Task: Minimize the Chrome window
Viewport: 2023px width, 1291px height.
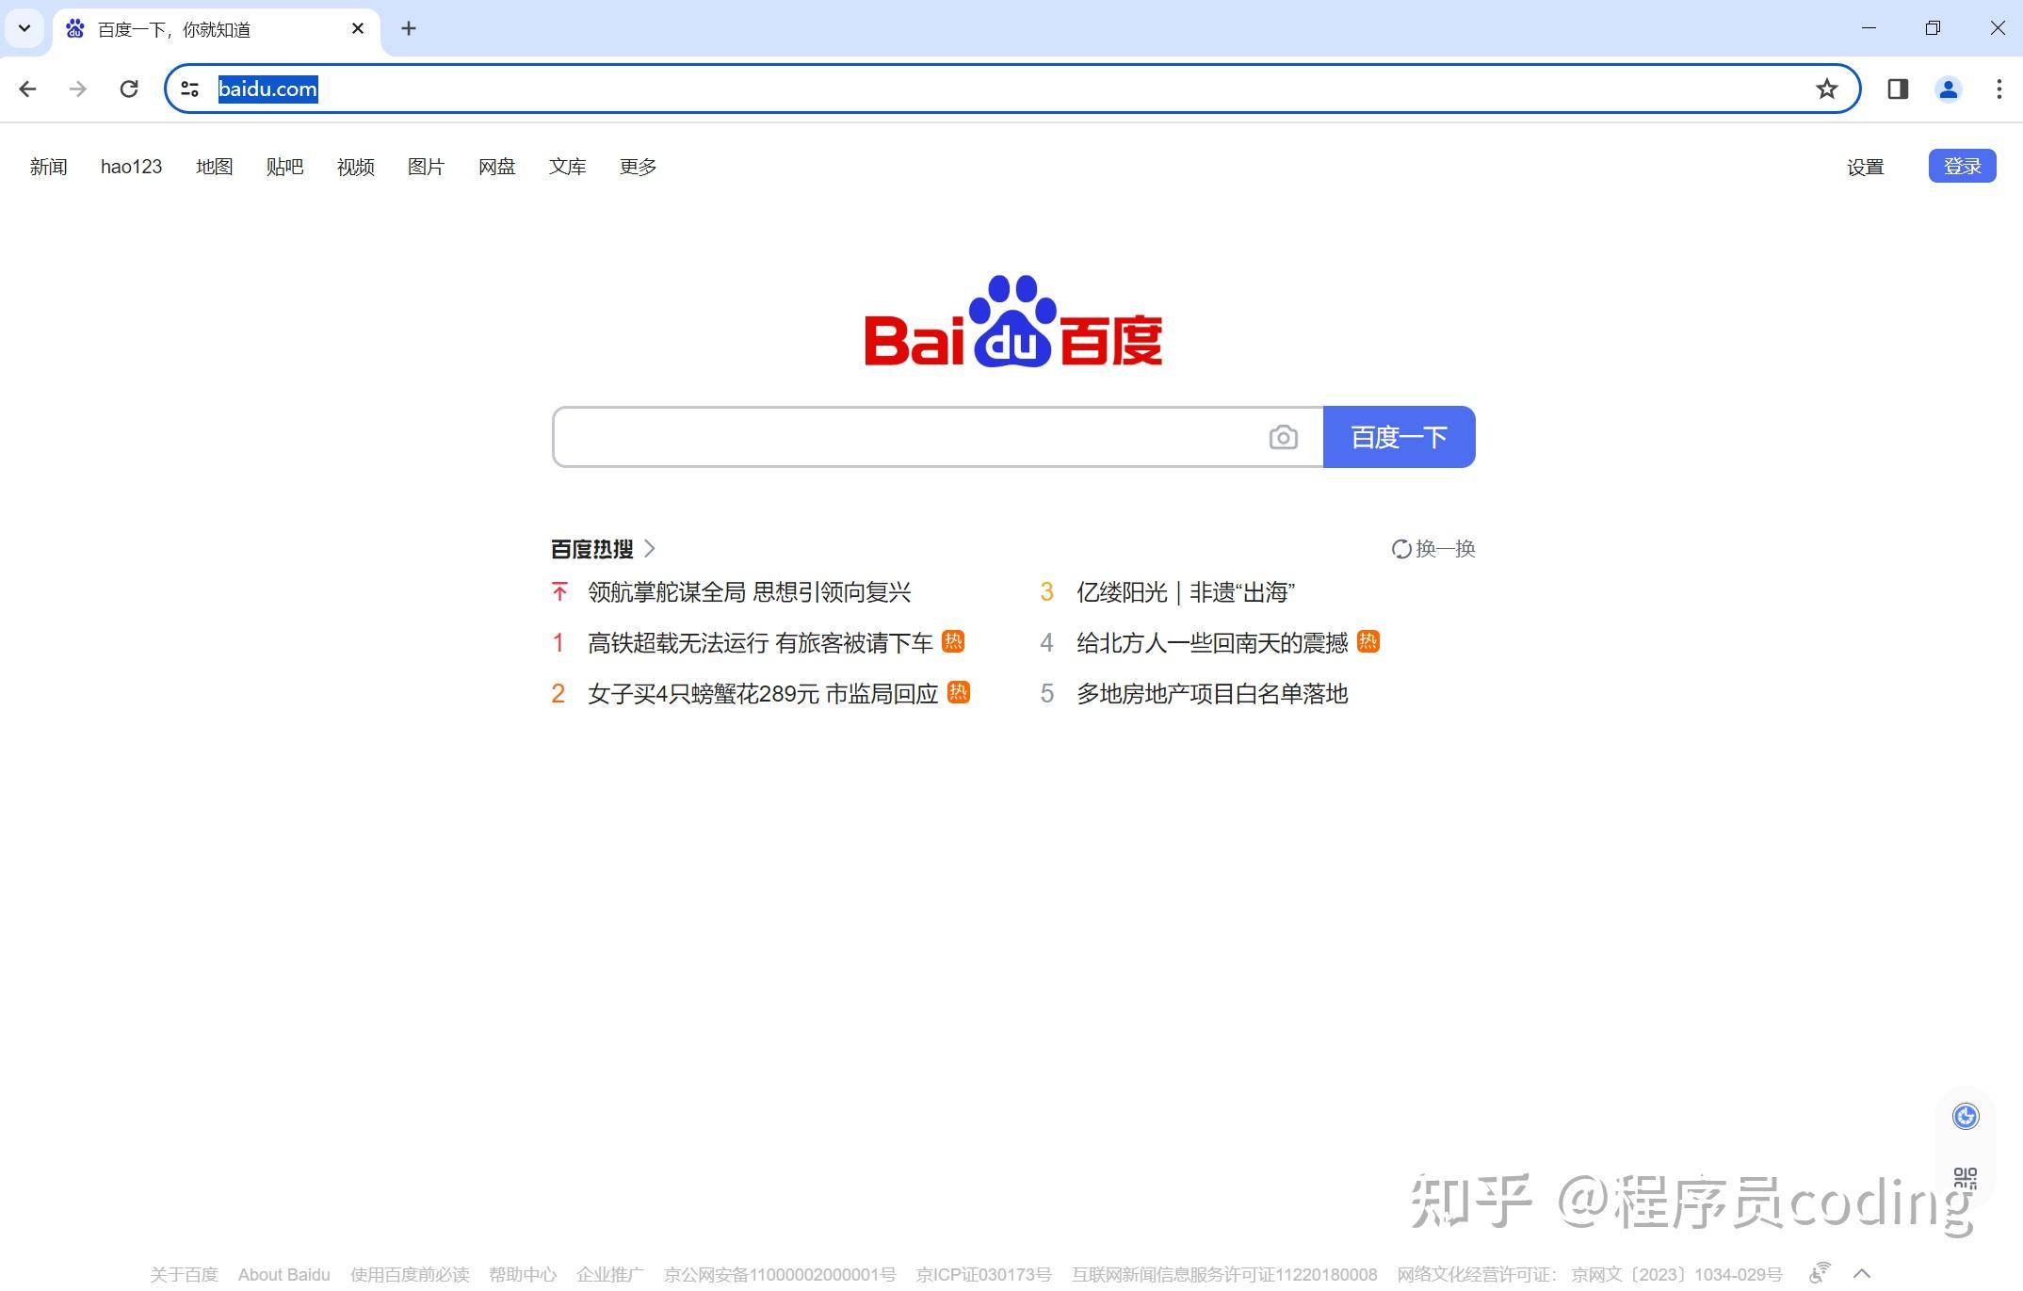Action: coord(1869,28)
